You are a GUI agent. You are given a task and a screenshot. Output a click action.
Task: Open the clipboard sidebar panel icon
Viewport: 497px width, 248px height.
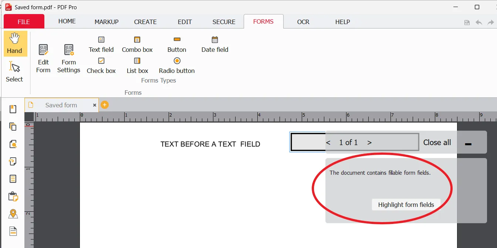(13, 197)
